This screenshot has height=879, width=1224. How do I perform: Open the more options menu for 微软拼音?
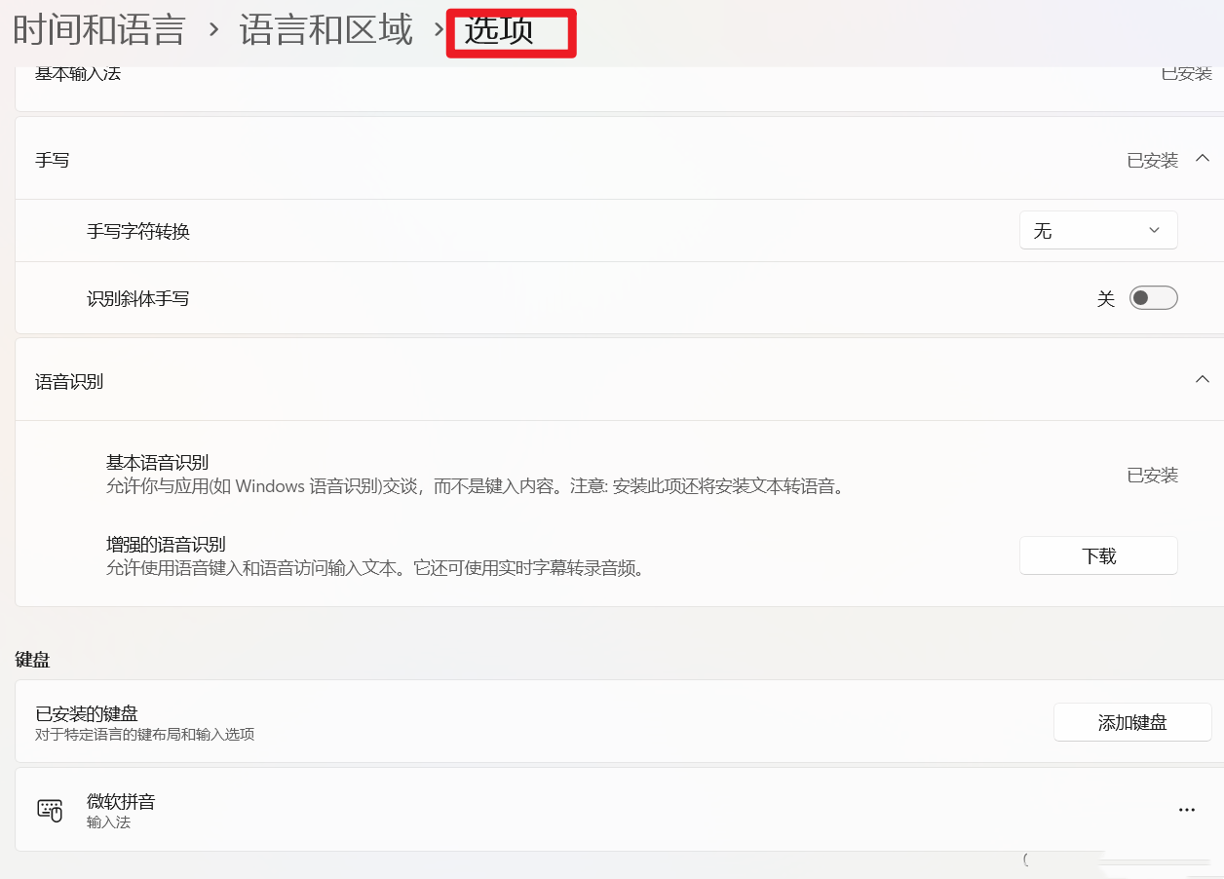tap(1187, 809)
